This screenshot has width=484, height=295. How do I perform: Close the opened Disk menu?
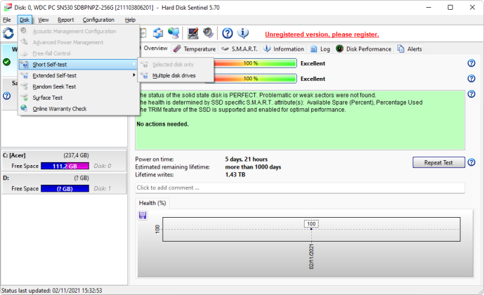click(x=25, y=20)
